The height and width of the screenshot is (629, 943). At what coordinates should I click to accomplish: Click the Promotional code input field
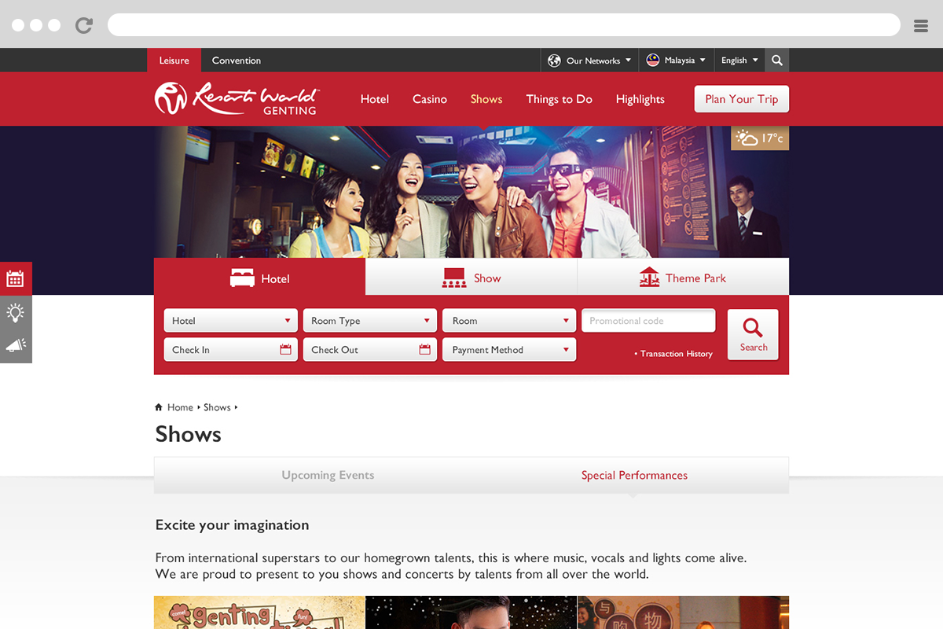pos(648,321)
